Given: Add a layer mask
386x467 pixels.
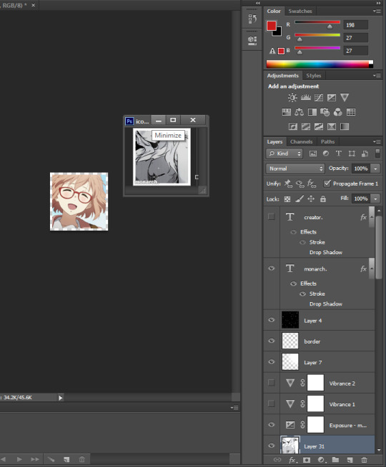Looking at the screenshot, I should (x=307, y=460).
